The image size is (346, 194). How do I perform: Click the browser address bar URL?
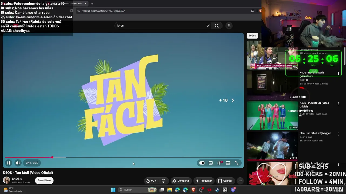(104, 11)
